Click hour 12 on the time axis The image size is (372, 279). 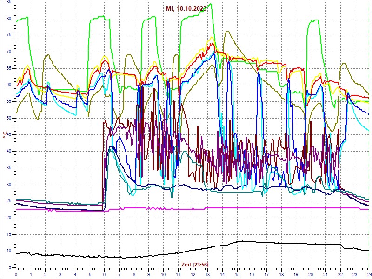pyautogui.click(x=193, y=274)
